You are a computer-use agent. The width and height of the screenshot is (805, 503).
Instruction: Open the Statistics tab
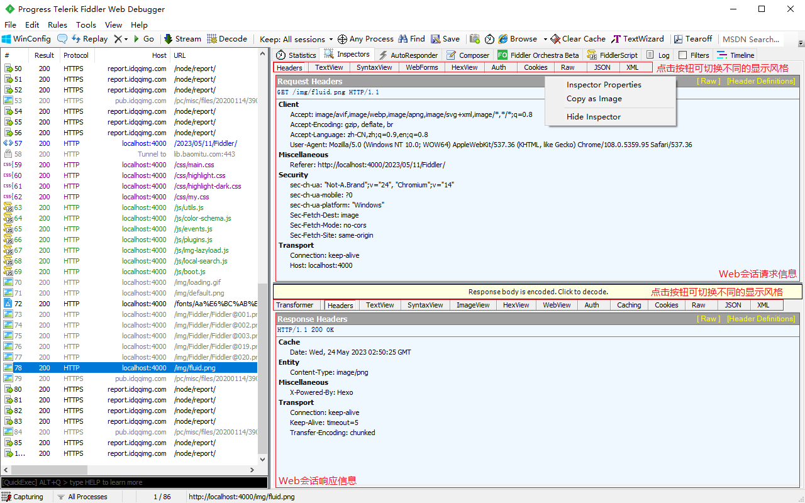[x=296, y=55]
